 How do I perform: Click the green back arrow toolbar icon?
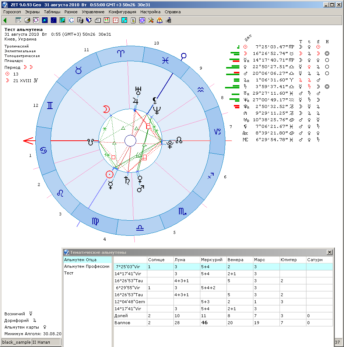(x=5, y=20)
